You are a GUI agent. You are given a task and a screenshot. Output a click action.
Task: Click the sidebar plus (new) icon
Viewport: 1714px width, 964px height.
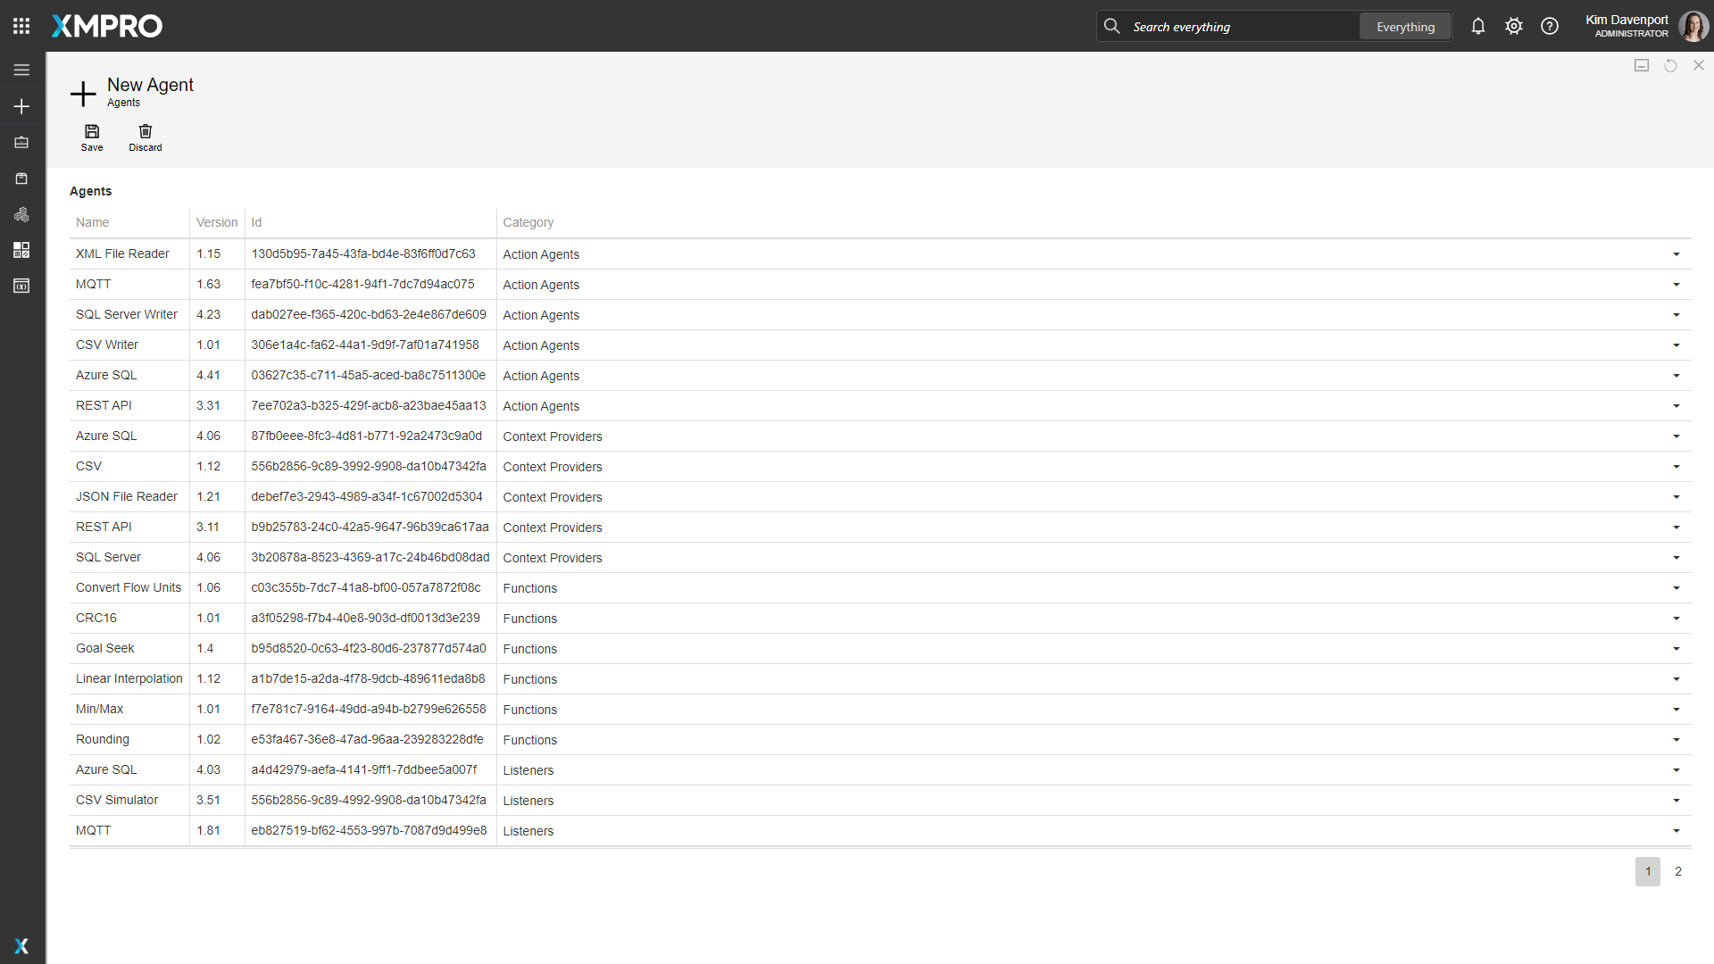(x=21, y=106)
